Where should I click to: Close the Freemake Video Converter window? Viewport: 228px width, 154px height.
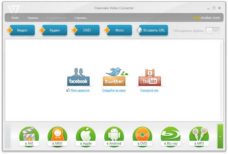click(x=219, y=8)
